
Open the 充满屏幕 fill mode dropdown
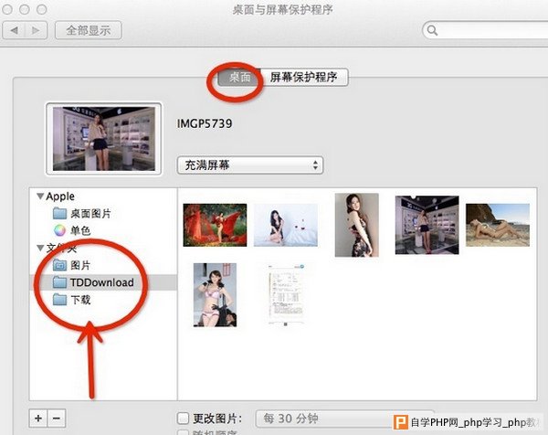[x=250, y=165]
